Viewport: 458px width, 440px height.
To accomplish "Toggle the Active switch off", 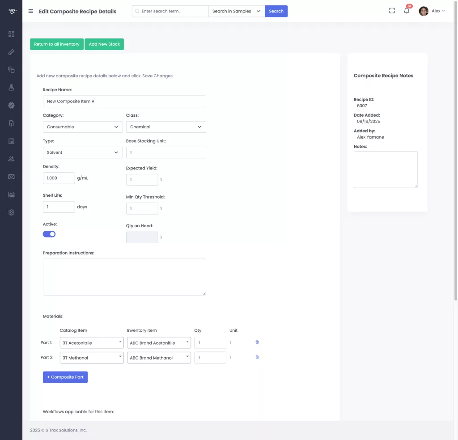I will [x=49, y=234].
